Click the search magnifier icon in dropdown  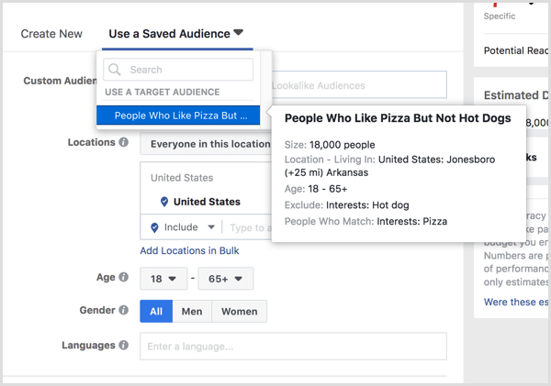[116, 70]
